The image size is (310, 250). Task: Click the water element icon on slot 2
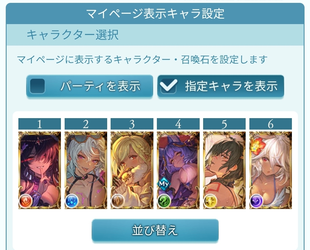point(72,201)
